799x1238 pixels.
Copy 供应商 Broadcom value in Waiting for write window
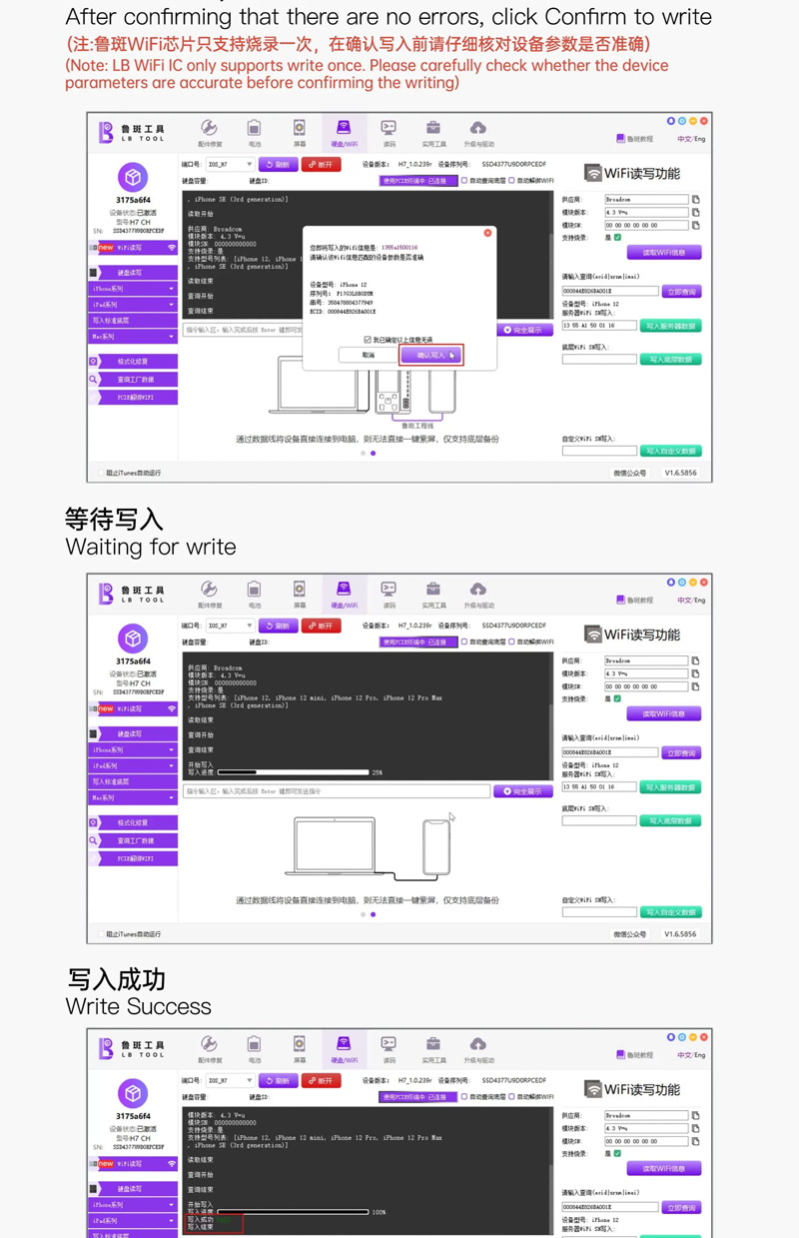point(696,660)
